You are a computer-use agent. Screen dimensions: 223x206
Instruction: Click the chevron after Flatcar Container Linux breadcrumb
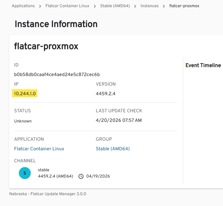click(95, 6)
